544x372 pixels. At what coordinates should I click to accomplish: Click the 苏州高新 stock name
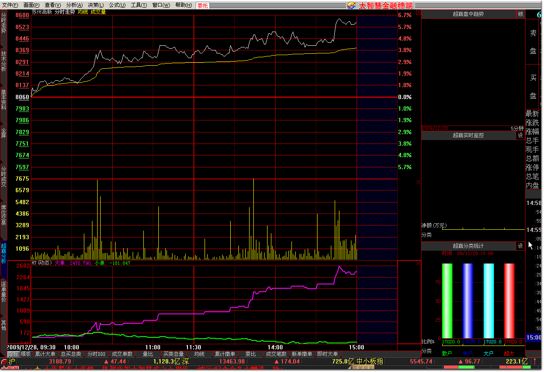tap(42, 12)
